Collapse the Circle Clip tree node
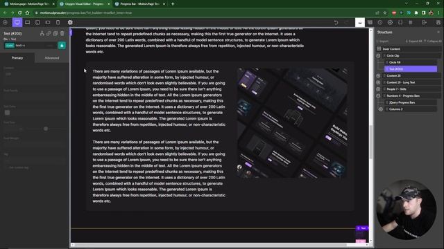Image resolution: width=444 pixels, height=249 pixels. tap(378, 55)
